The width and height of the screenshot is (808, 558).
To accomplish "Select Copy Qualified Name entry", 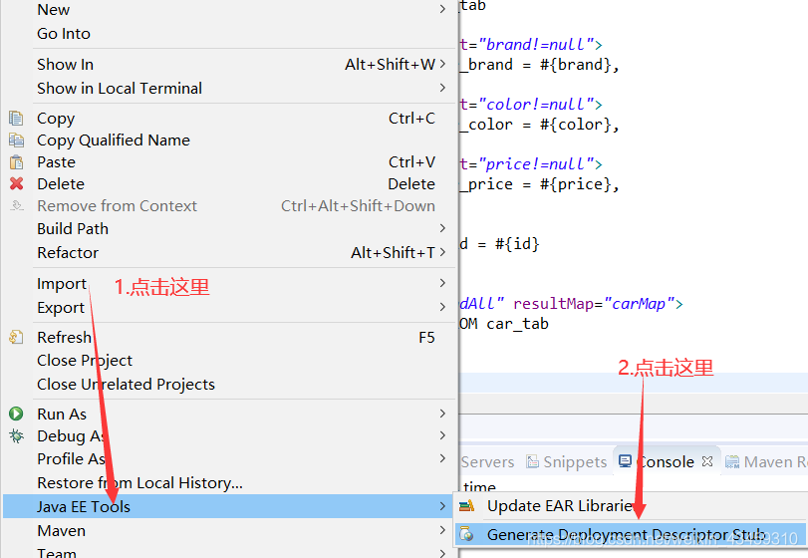I will [x=229, y=140].
